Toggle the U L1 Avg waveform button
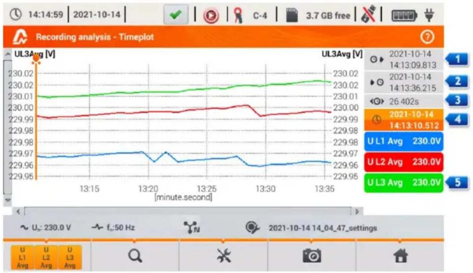The image size is (473, 273). 22,258
